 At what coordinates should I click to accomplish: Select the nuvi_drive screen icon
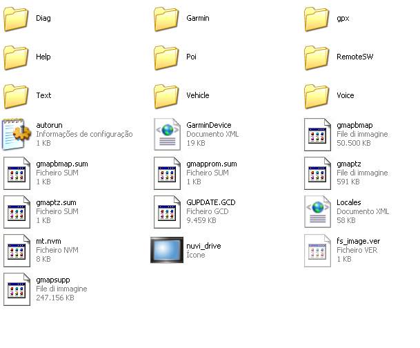[167, 250]
